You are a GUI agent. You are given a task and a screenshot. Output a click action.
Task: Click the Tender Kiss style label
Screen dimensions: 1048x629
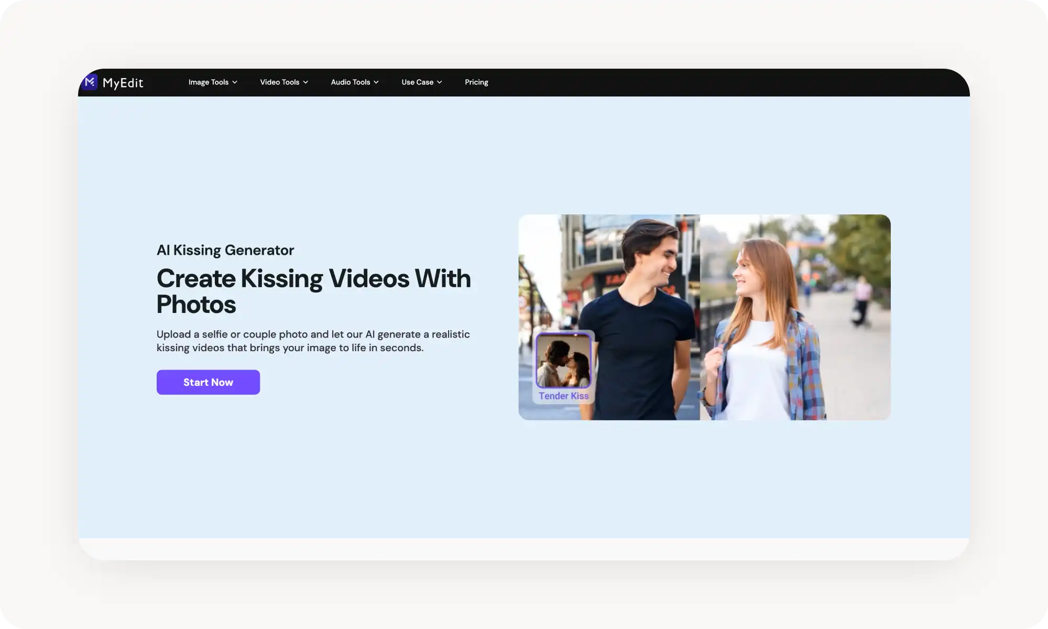tap(563, 396)
